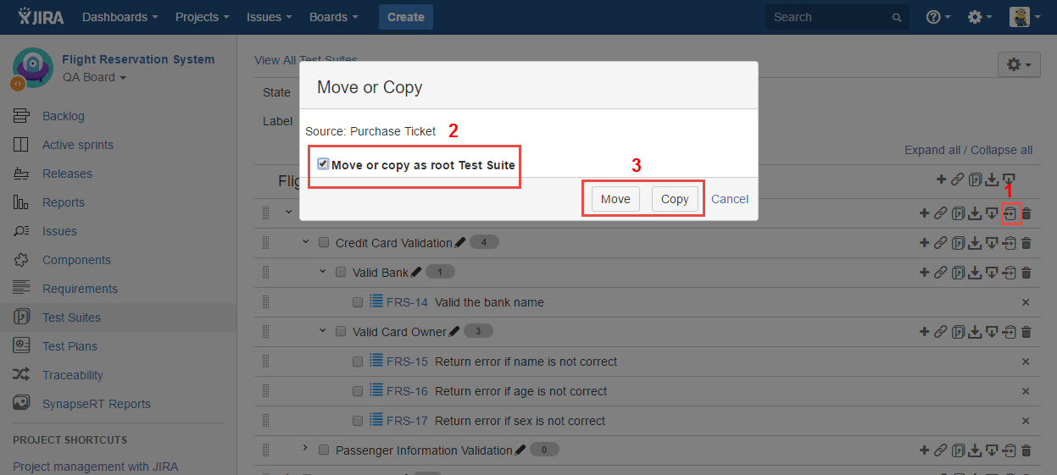
Task: Remove FRS-16 with the X icon
Action: click(1026, 391)
